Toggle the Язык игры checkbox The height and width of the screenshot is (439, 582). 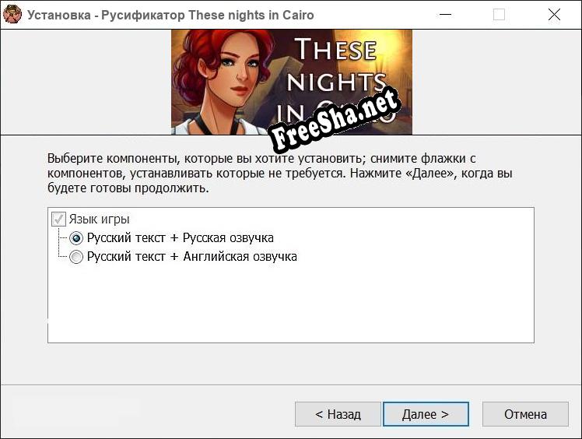click(58, 219)
